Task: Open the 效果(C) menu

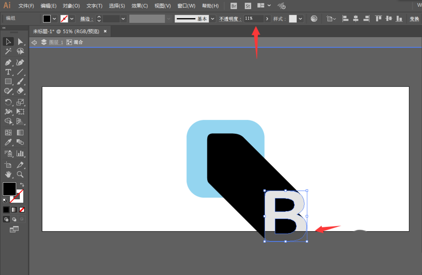Action: 139,5
